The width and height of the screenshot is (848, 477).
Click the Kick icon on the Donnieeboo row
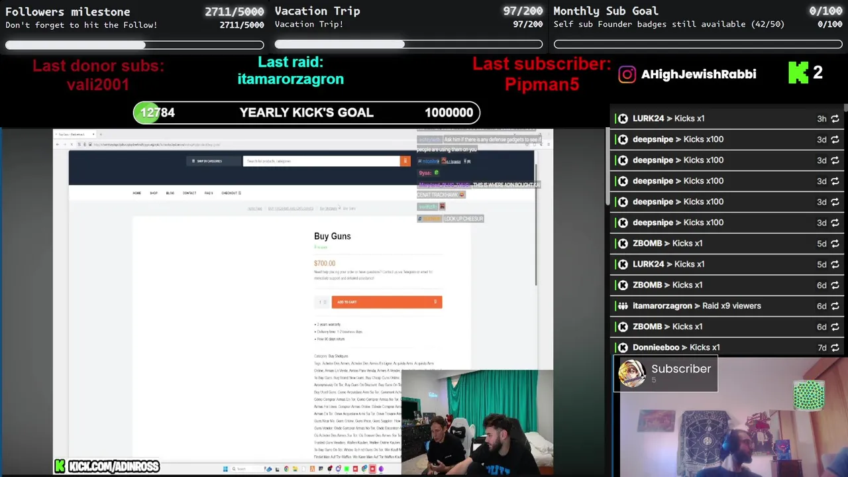(623, 348)
